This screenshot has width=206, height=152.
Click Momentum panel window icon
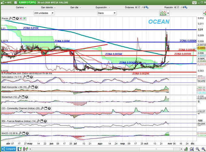(23, 97)
